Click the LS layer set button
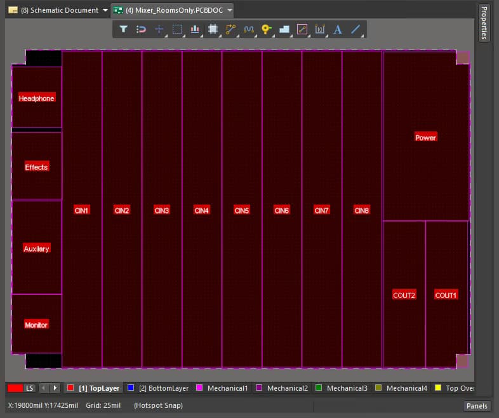Viewport: 499px width, 418px height. coord(29,388)
